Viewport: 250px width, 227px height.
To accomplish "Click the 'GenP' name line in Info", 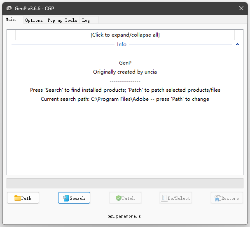I will tap(125, 63).
